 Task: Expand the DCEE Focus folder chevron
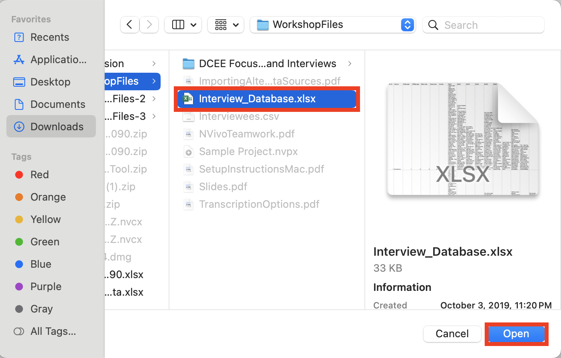click(350, 64)
